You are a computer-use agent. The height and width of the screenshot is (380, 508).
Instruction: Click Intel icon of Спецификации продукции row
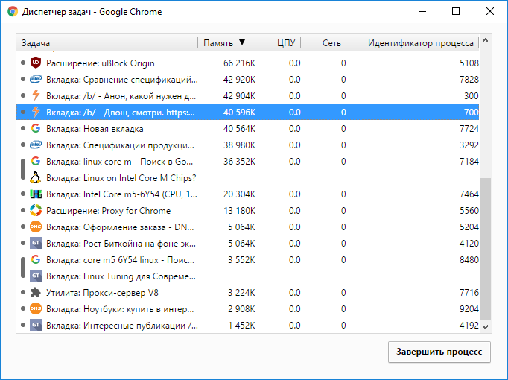pyautogui.click(x=36, y=145)
